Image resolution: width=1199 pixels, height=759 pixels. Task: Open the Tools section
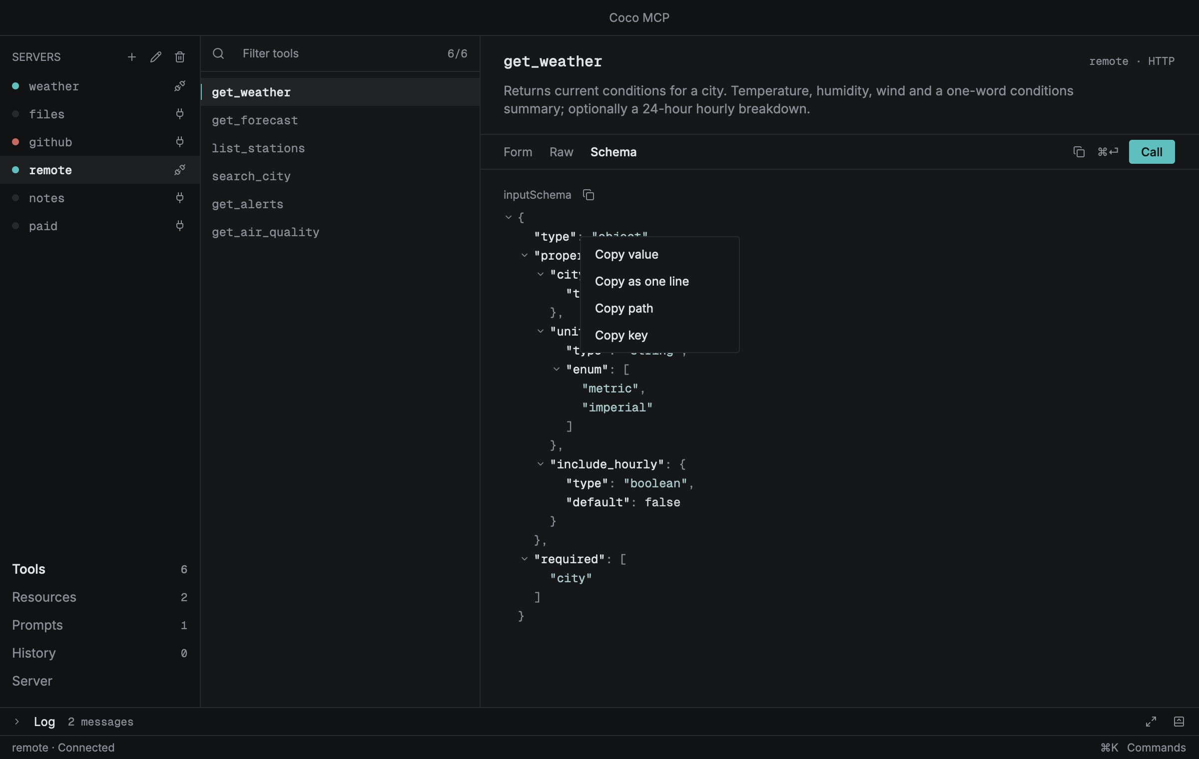click(100, 569)
